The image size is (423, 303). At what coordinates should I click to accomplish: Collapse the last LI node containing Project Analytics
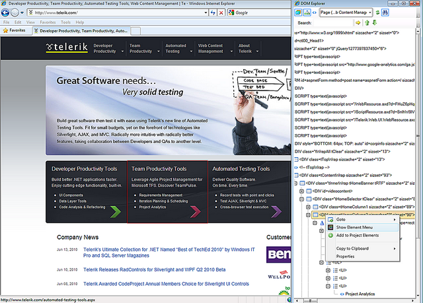tap(328, 286)
